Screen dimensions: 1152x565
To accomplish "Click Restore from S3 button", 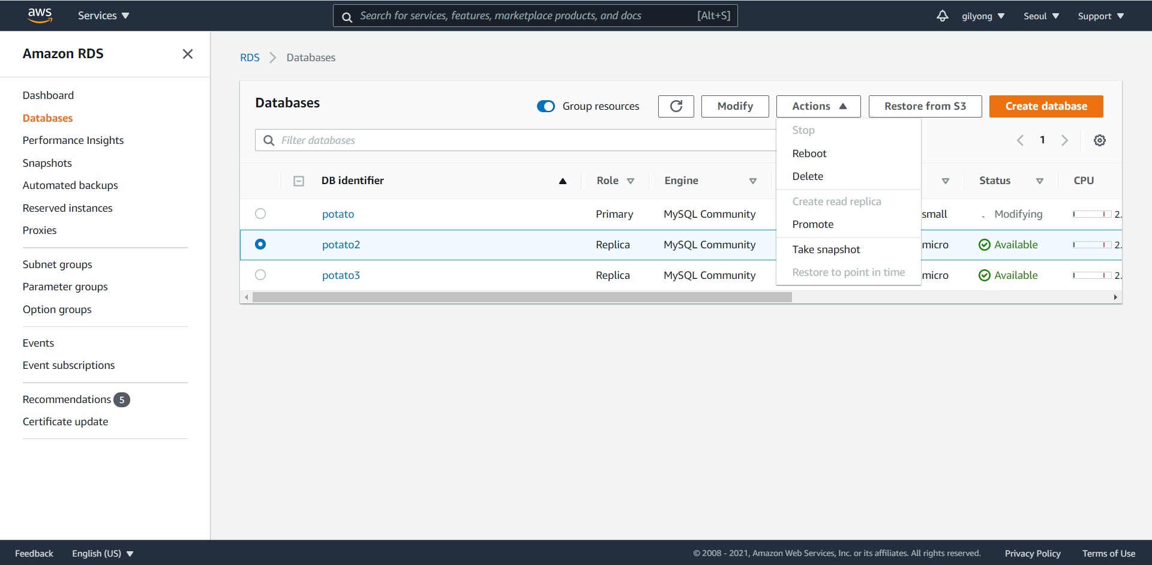I will (x=925, y=106).
